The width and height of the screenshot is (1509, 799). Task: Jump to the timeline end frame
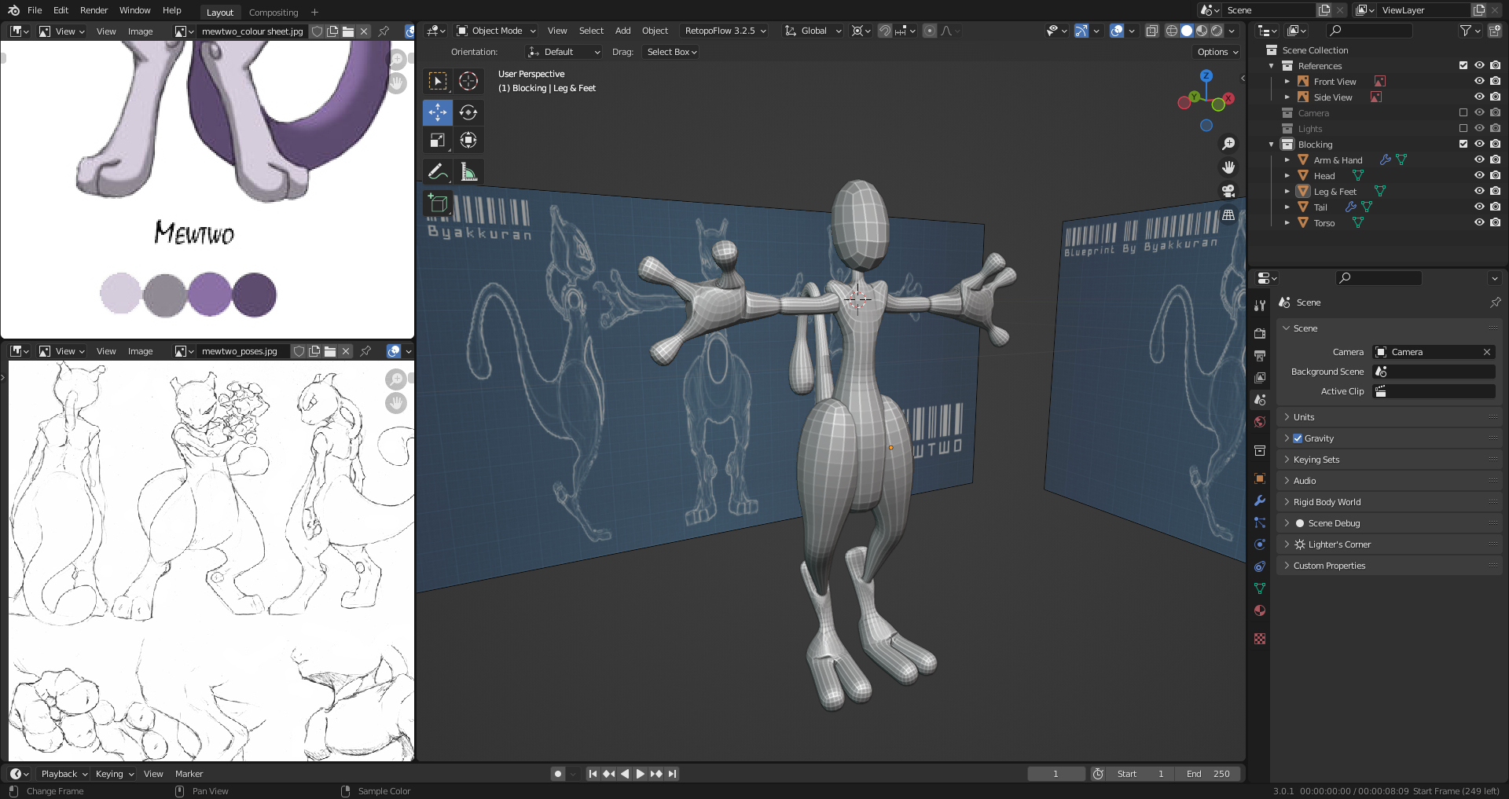click(x=672, y=774)
